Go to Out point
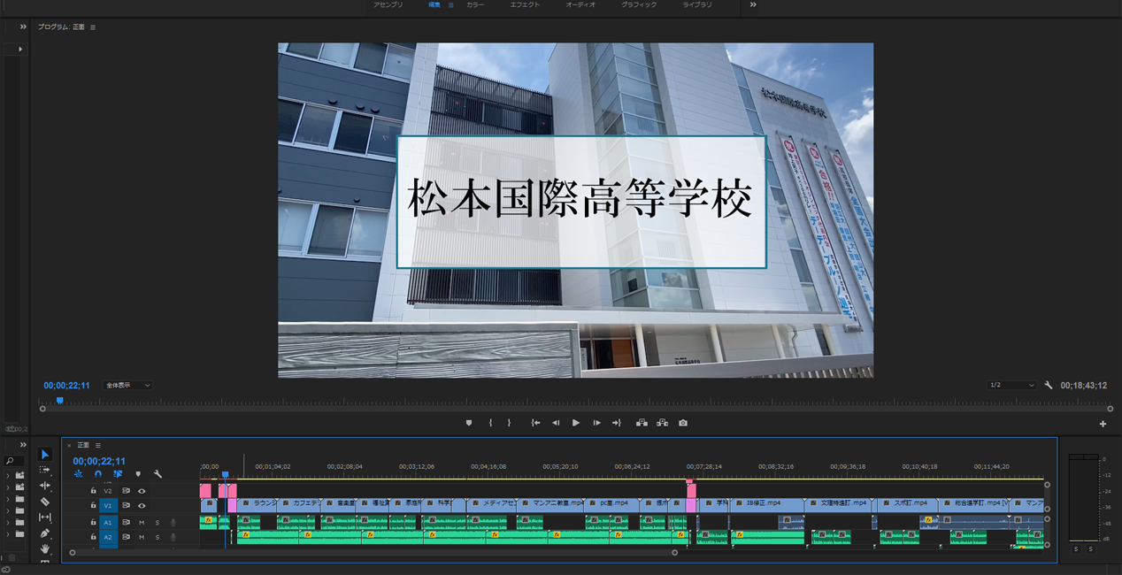 click(x=617, y=423)
